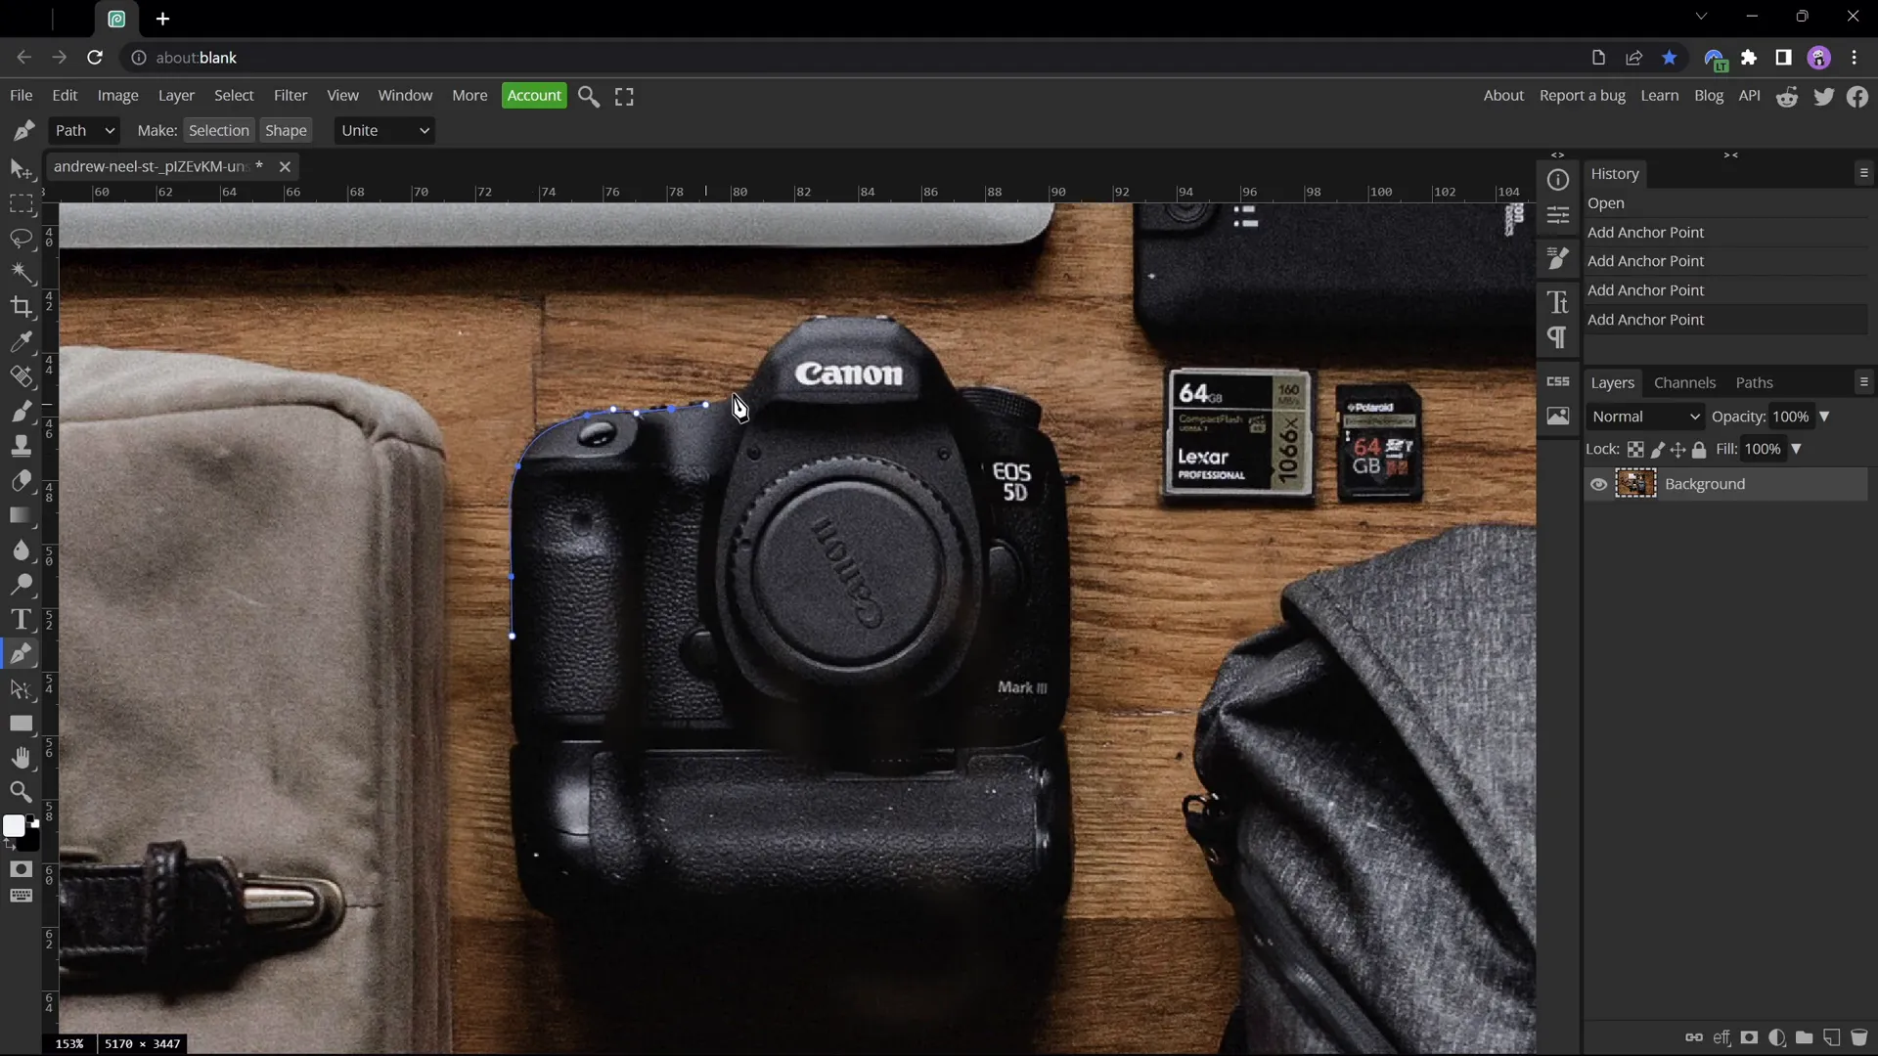The height and width of the screenshot is (1056, 1878).
Task: Hide the Background layer
Action: pos(1598,484)
